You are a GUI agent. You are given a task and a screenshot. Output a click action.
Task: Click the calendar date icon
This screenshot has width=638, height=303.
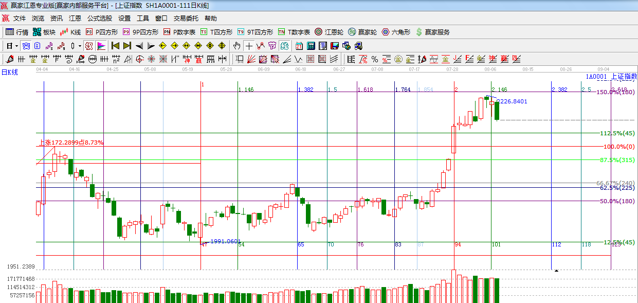click(299, 46)
